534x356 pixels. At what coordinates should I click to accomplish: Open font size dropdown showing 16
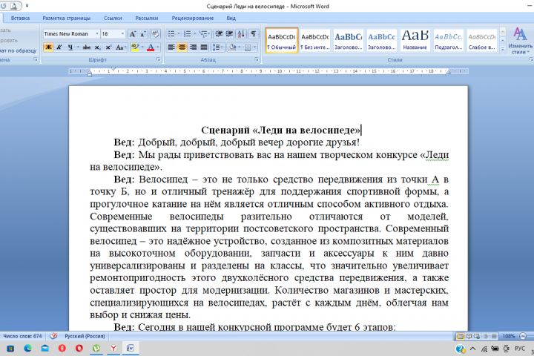tap(122, 33)
